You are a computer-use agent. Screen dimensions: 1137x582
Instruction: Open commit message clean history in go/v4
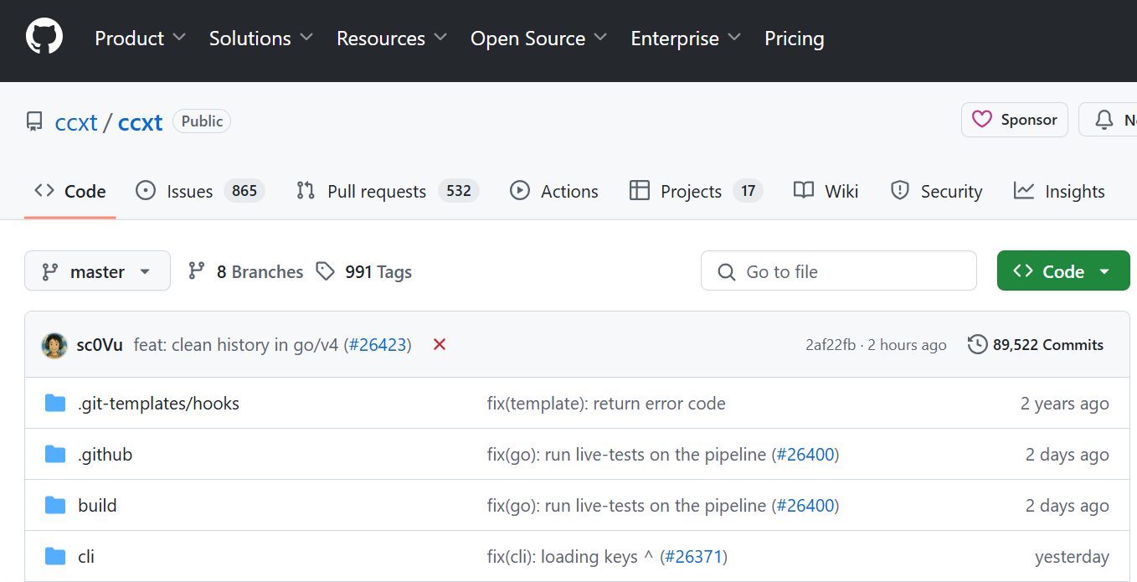tap(236, 345)
